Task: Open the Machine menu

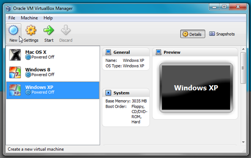Action: pyautogui.click(x=29, y=18)
